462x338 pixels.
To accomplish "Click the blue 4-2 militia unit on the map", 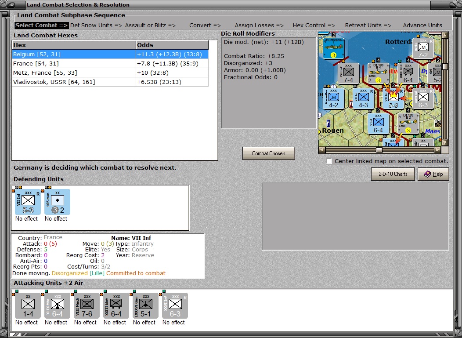I will pyautogui.click(x=333, y=98).
